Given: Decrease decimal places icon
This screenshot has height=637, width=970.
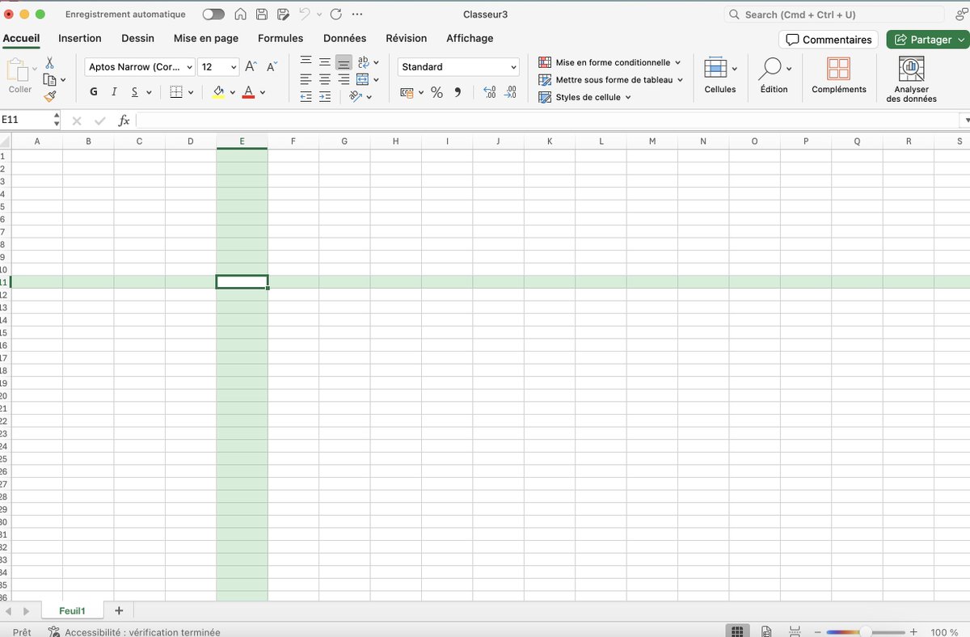Looking at the screenshot, I should tap(510, 93).
